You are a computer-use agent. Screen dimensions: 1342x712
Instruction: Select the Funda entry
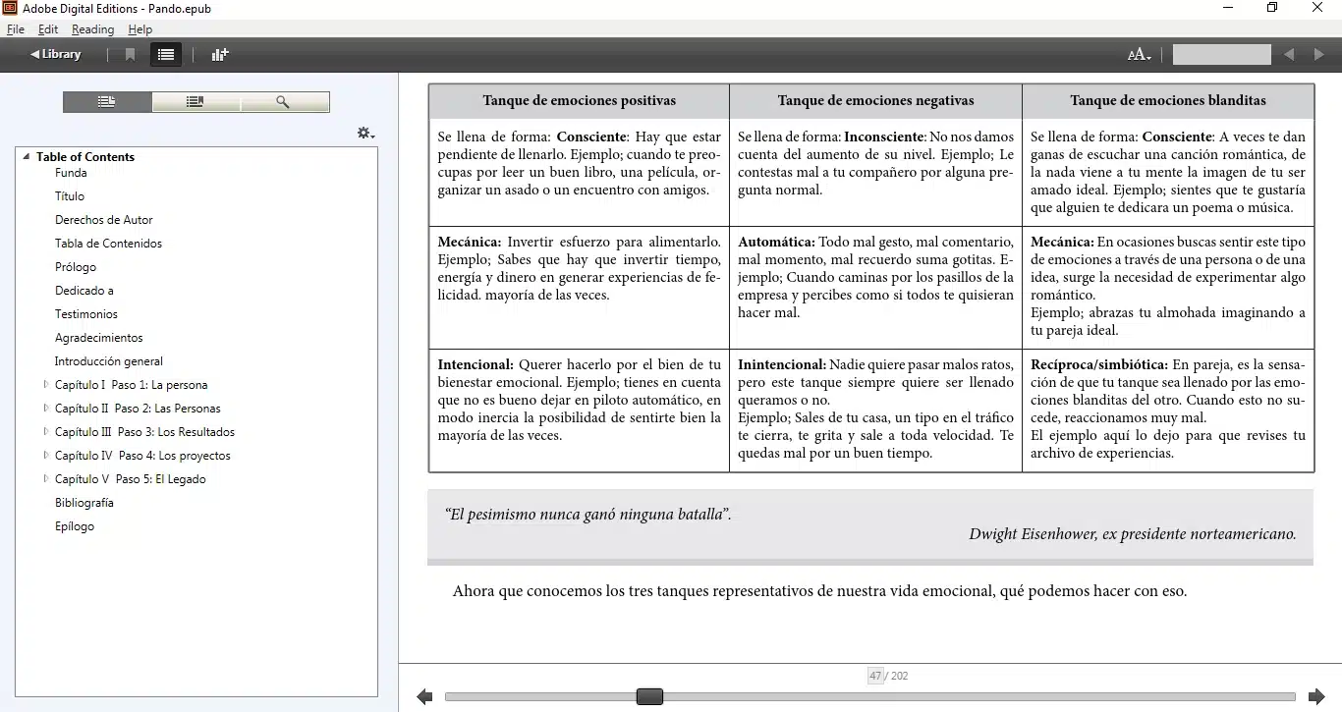(71, 173)
